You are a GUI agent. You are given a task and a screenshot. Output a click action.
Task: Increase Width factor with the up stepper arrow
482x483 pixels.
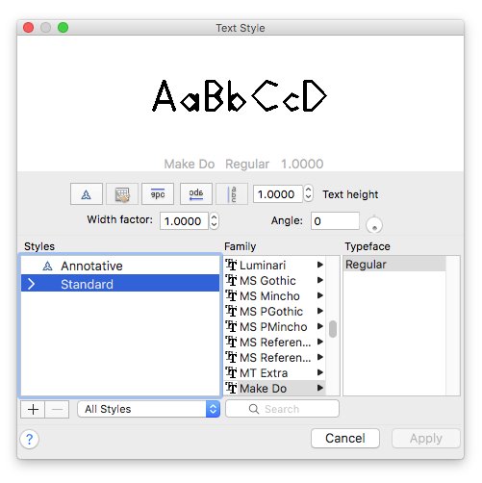click(x=215, y=216)
